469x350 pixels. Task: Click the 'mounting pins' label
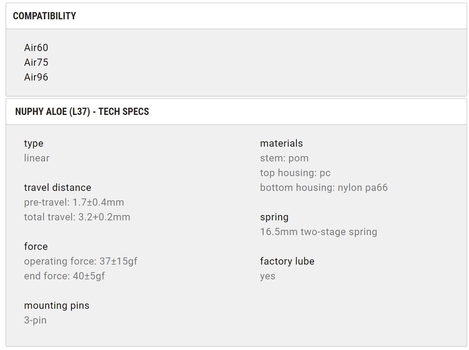[57, 306]
